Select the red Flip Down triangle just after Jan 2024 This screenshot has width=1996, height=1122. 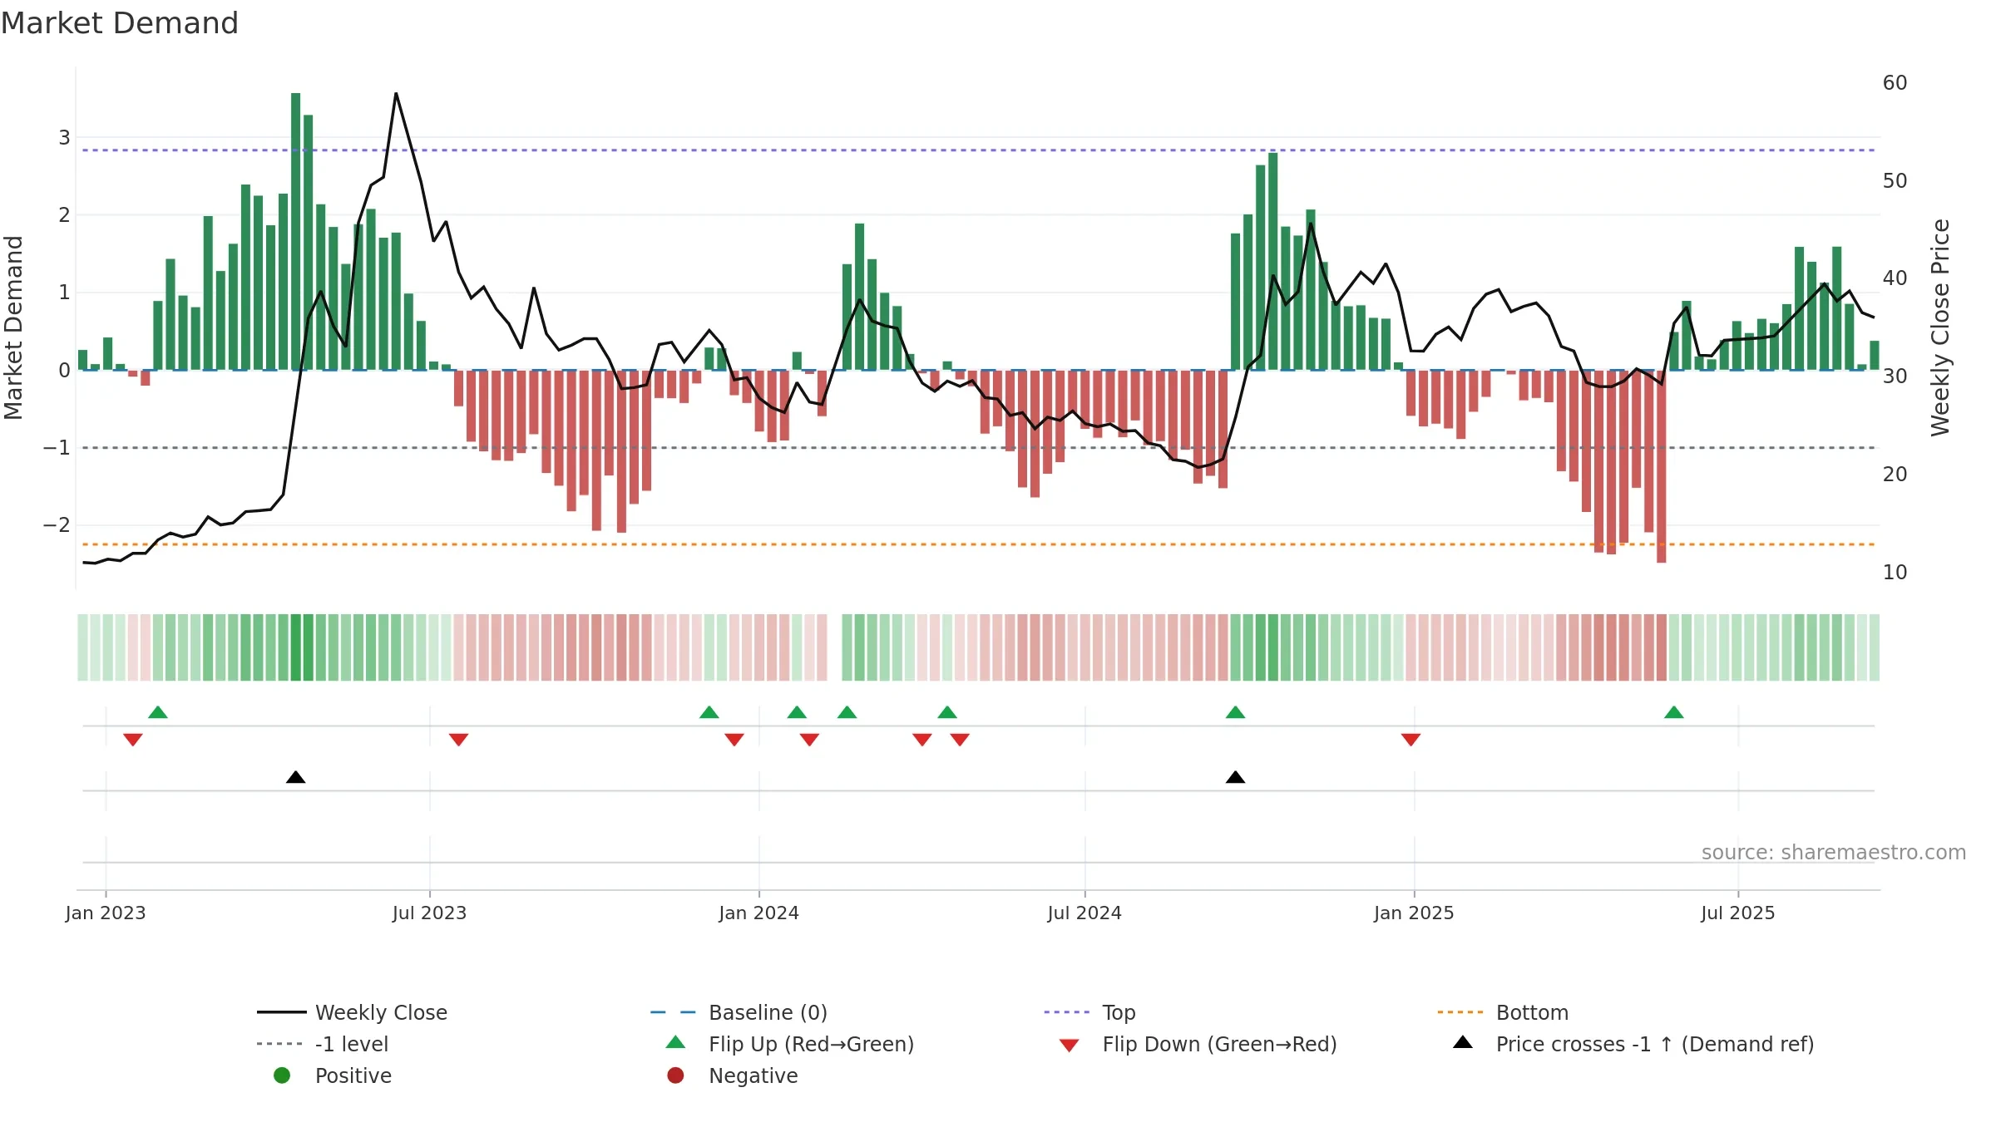click(810, 740)
